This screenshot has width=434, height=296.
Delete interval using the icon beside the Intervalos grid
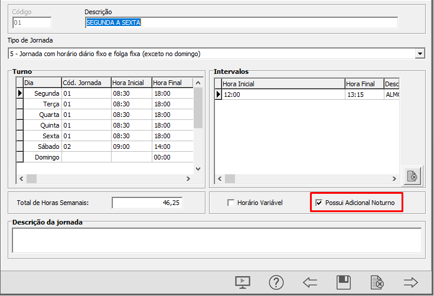pyautogui.click(x=412, y=176)
